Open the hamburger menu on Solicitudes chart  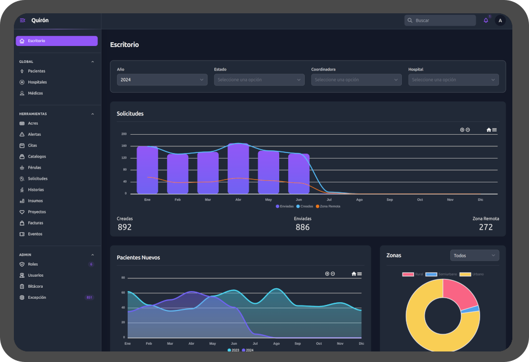(x=495, y=130)
